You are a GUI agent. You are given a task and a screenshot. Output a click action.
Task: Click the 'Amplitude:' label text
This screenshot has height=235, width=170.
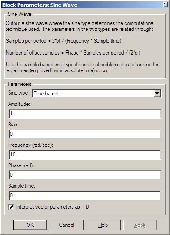pyautogui.click(x=19, y=104)
